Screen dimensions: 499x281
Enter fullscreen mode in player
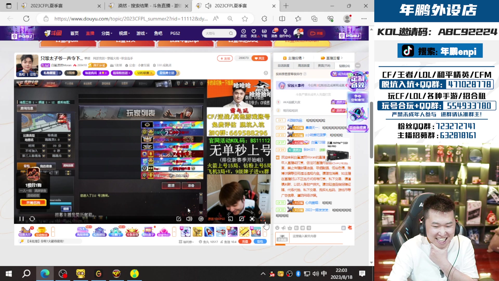pos(262,219)
